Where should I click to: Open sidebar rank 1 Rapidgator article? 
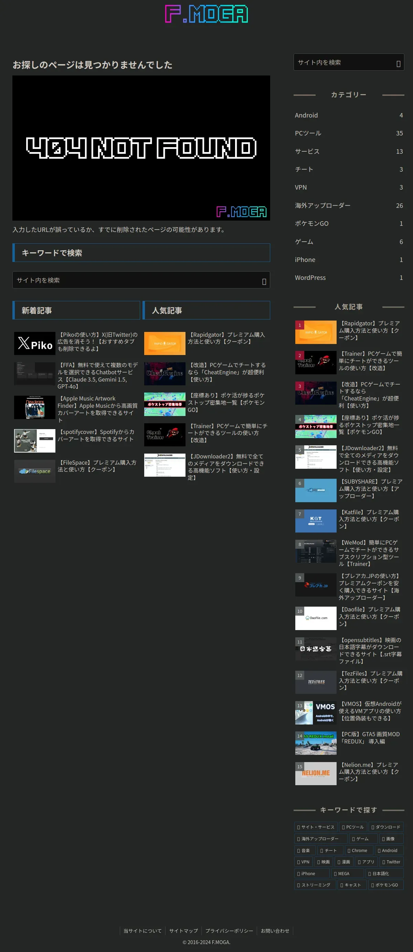tap(349, 332)
